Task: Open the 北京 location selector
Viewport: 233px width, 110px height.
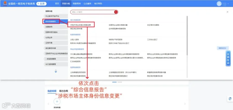Action: 41,4
